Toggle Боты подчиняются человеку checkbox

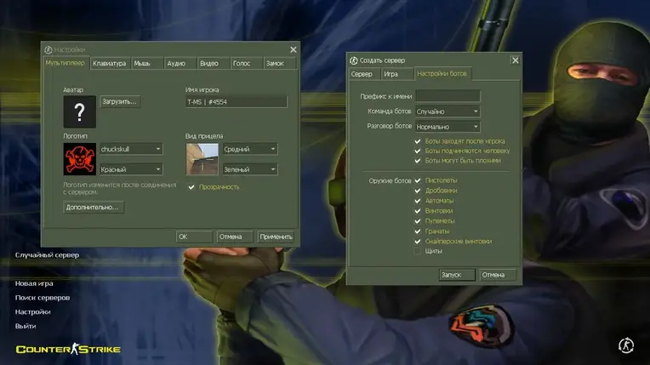click(418, 151)
